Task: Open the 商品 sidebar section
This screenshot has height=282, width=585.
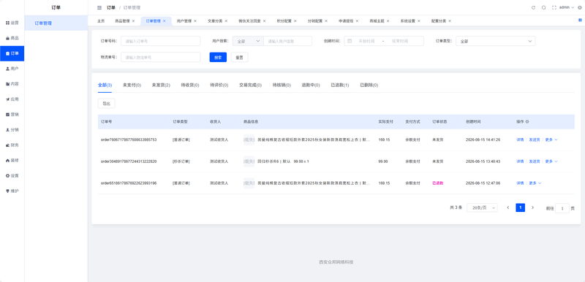Action: pos(12,38)
